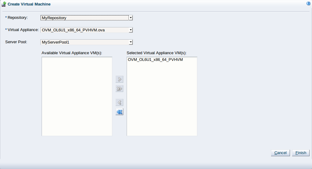Click Finish to create the VM
The image size is (312, 169).
(301, 153)
